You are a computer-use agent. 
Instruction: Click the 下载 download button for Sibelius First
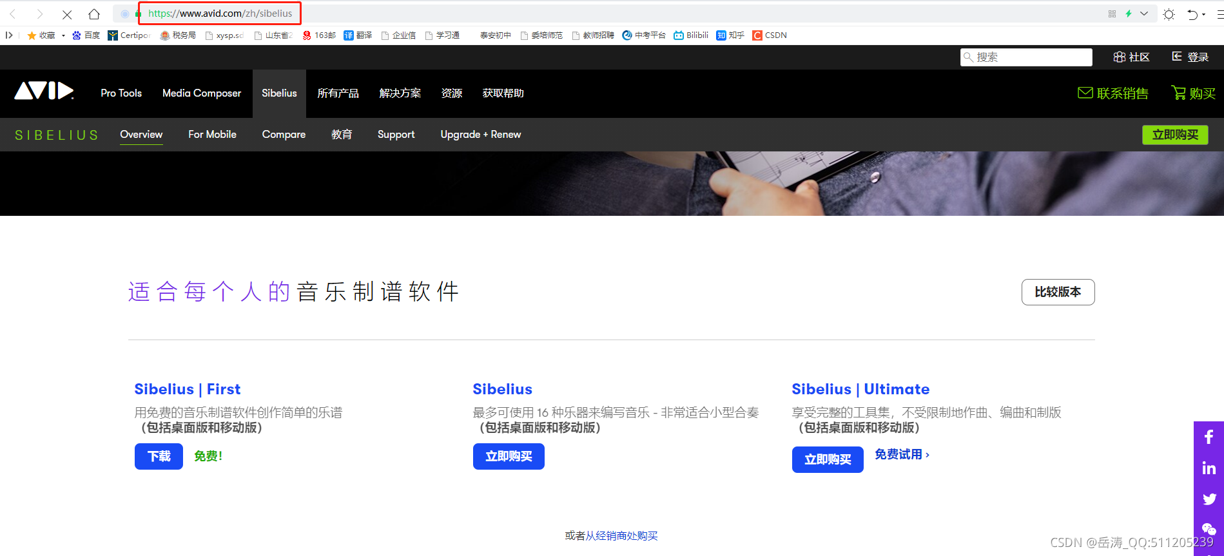pos(159,457)
